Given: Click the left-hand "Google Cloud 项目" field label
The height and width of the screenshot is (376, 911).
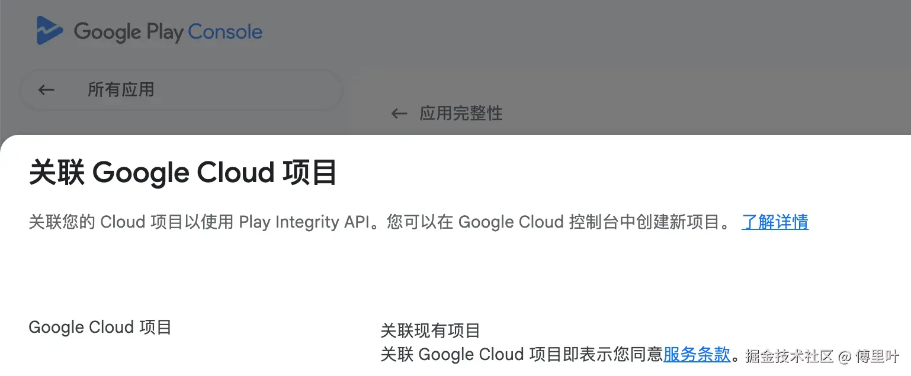Looking at the screenshot, I should coord(100,328).
